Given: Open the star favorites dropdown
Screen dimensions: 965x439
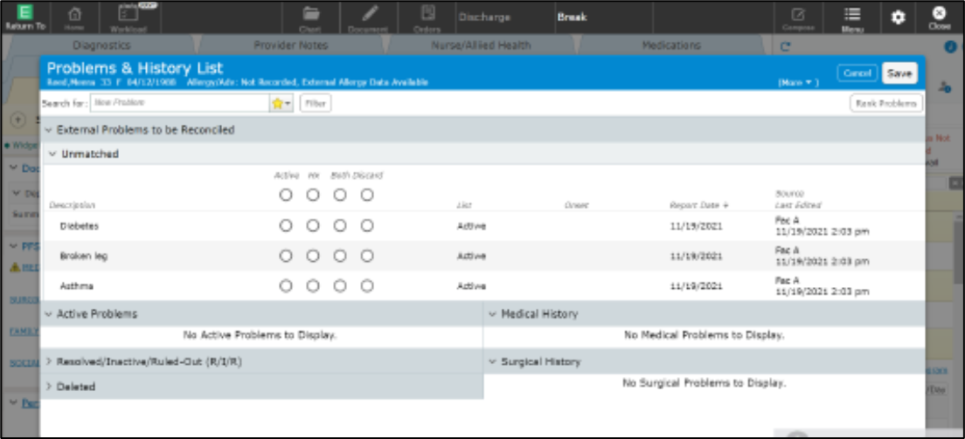Looking at the screenshot, I should [282, 103].
